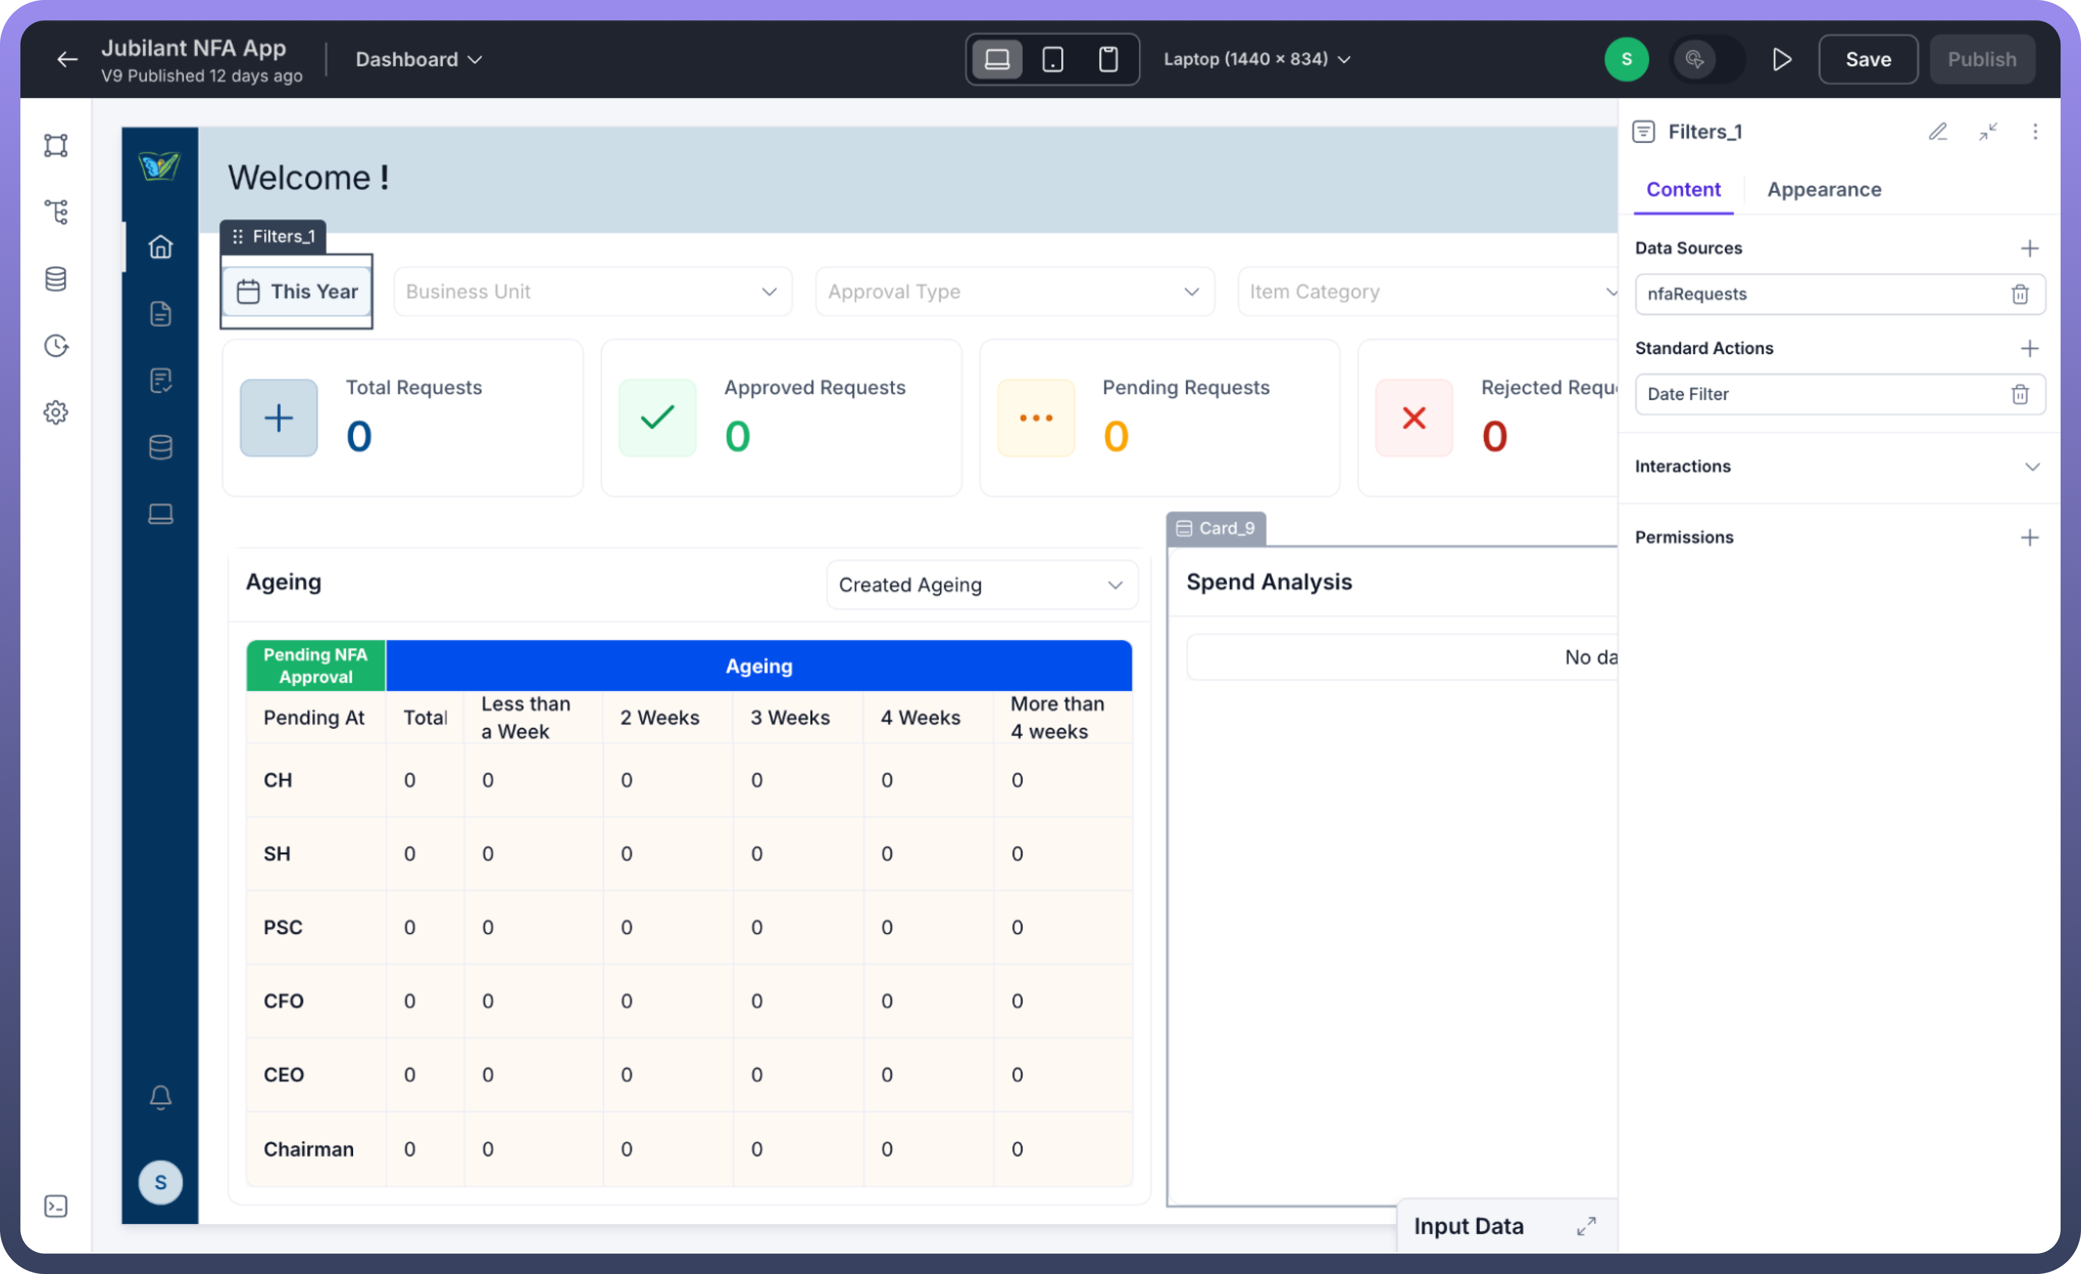Image resolution: width=2081 pixels, height=1274 pixels.
Task: Add a new Data Source with plus
Action: (x=2028, y=249)
